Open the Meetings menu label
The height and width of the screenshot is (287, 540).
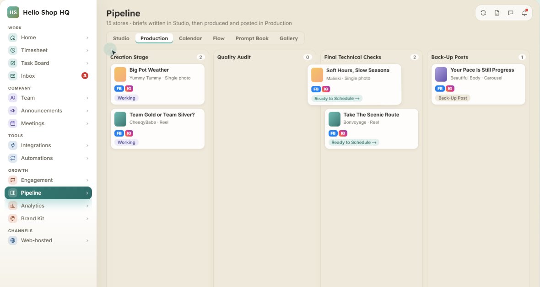(32, 123)
